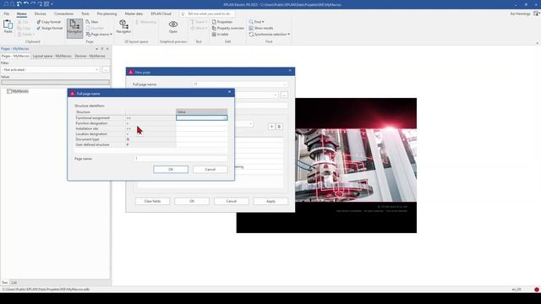Click New page icon in Page group

pos(92,22)
